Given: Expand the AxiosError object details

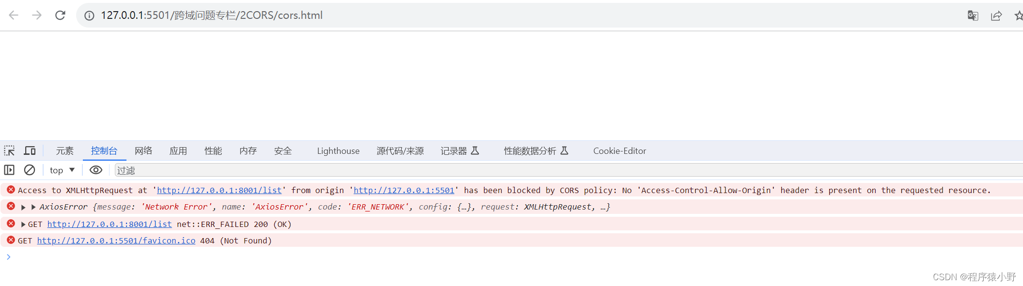Looking at the screenshot, I should (33, 207).
